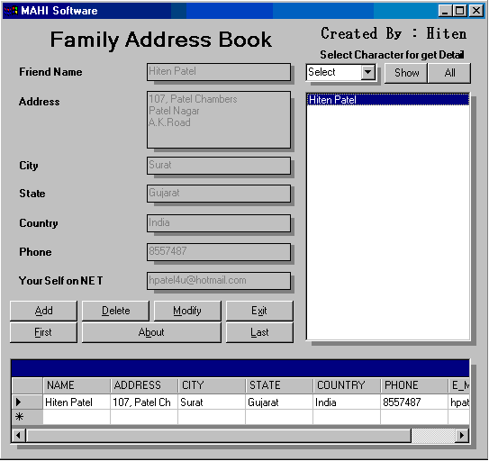Click the empty NAME cell in new row

[x=77, y=417]
